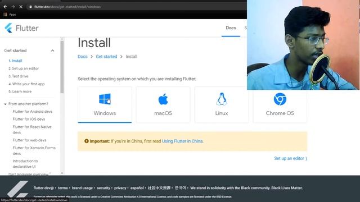Viewport: 360px width, 202px height.
Task: Open the Using Flutter in China link
Action: pos(182,141)
